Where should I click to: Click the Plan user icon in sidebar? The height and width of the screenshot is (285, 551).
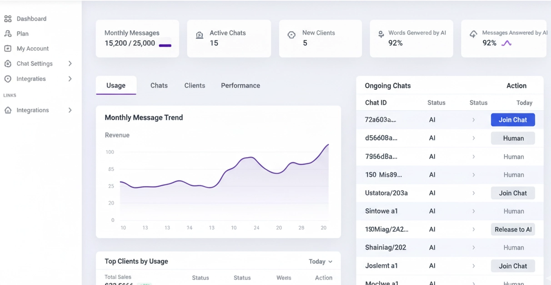click(8, 34)
